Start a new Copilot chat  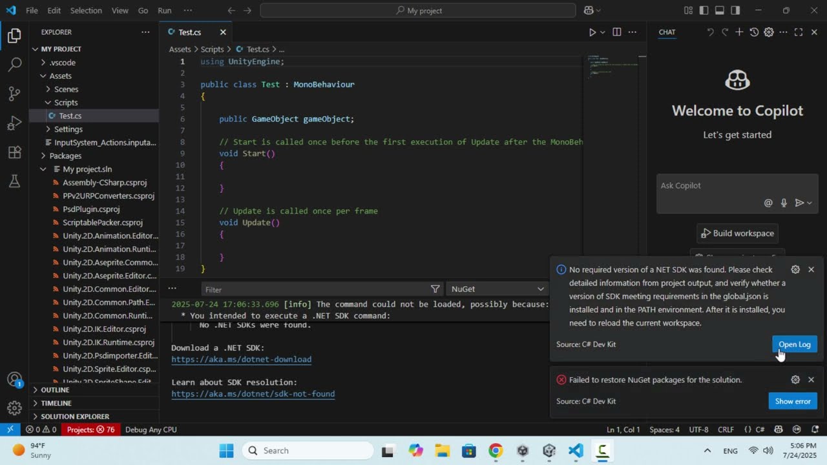tap(739, 32)
